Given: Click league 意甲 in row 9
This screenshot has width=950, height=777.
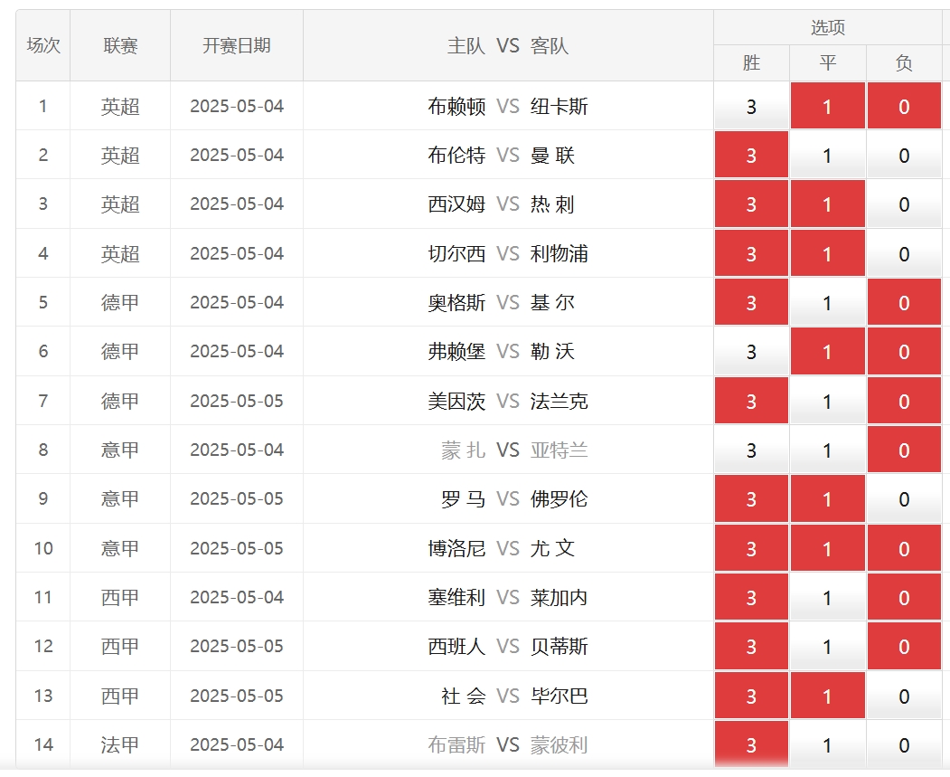Looking at the screenshot, I should [x=120, y=498].
